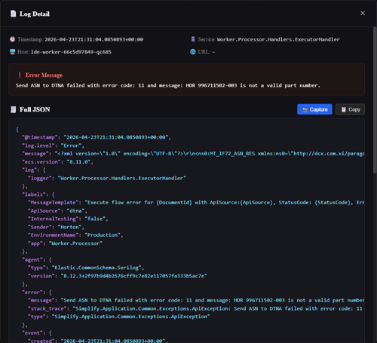Click the red exclamation Error Message icon
Viewport: 377px width, 343px height.
tap(20, 75)
